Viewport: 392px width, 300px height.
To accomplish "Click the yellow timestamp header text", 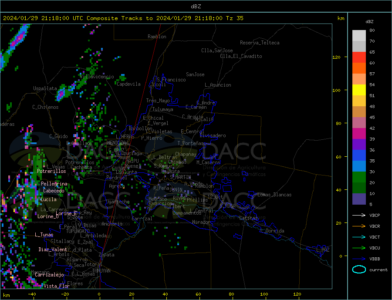I will click(x=123, y=18).
